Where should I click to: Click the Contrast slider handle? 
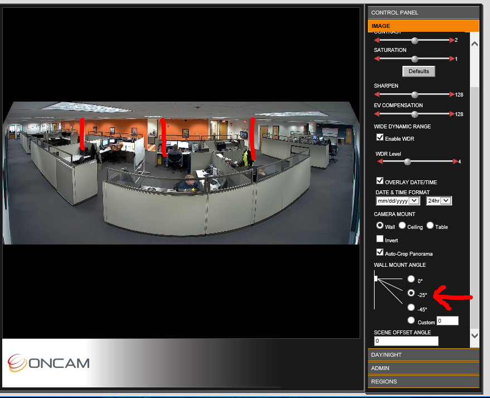coord(415,40)
